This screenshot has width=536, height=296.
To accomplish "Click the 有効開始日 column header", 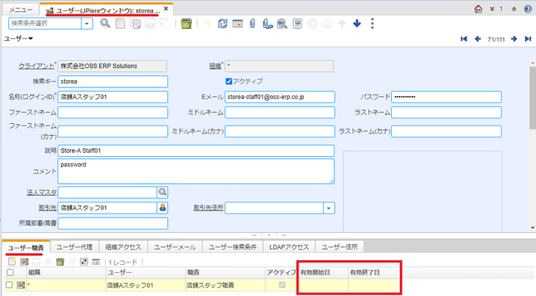I will point(324,273).
